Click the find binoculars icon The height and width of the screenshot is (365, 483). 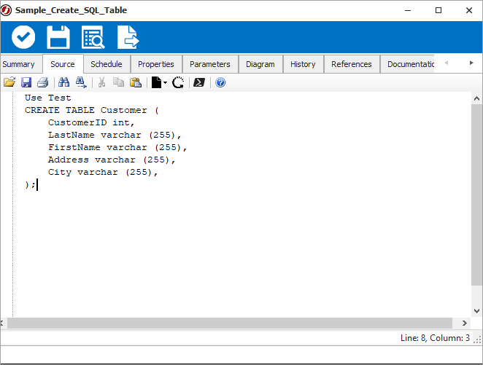coord(63,82)
